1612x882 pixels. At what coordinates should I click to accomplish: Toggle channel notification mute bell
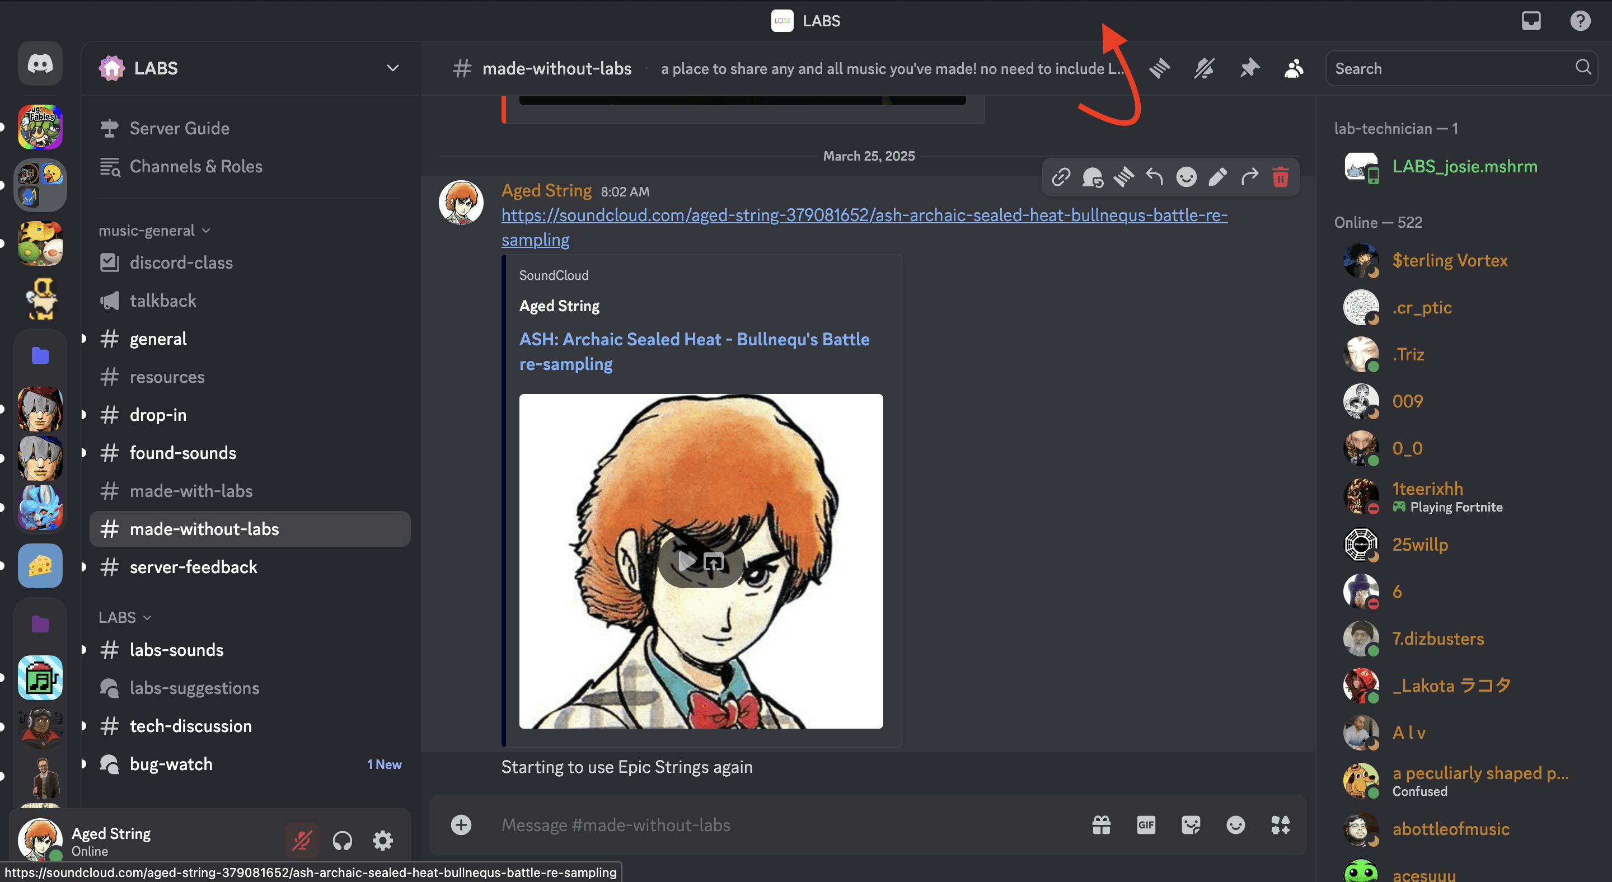pos(1204,68)
